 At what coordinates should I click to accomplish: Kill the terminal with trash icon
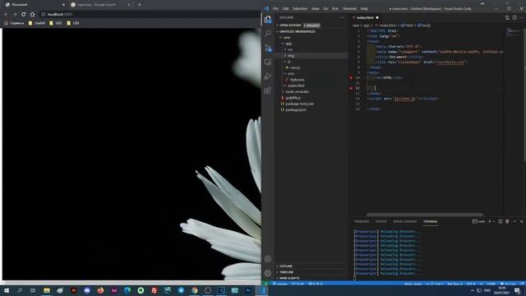pos(507,221)
